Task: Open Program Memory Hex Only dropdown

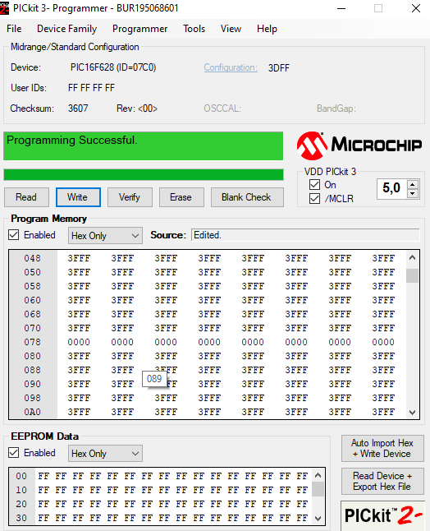Action: click(105, 235)
